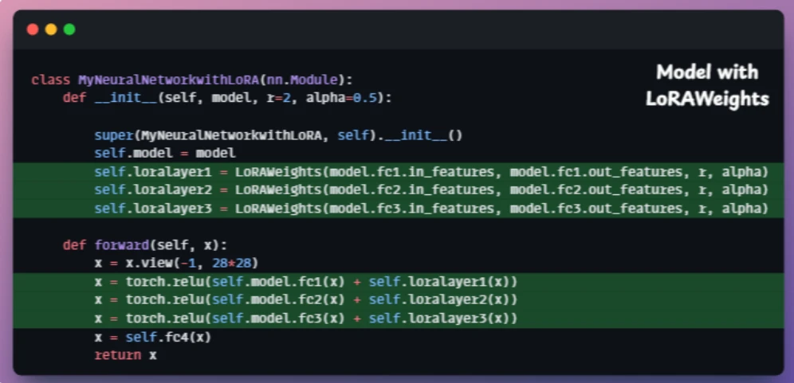Screen dimensions: 794x383
Task: Click the 'self.model = model' line
Action: pos(165,154)
